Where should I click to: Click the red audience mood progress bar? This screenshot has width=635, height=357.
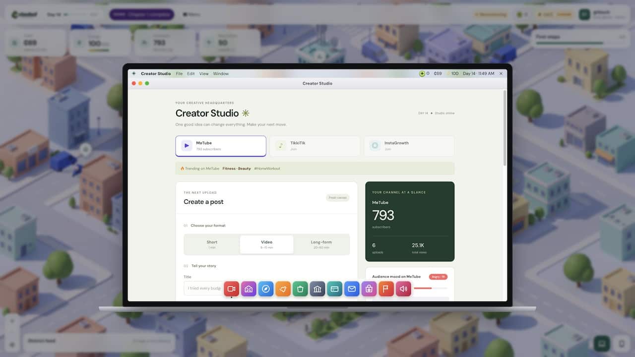[x=430, y=288]
